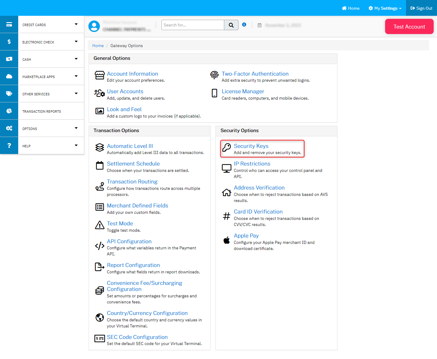437x359 pixels.
Task: Click the red Test Account button
Action: tap(409, 26)
